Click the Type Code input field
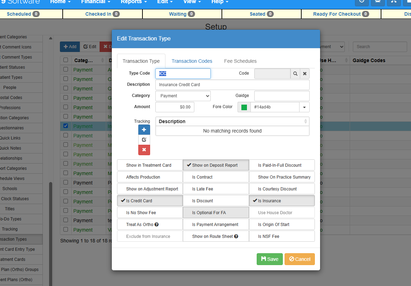411x286 pixels. [183, 74]
